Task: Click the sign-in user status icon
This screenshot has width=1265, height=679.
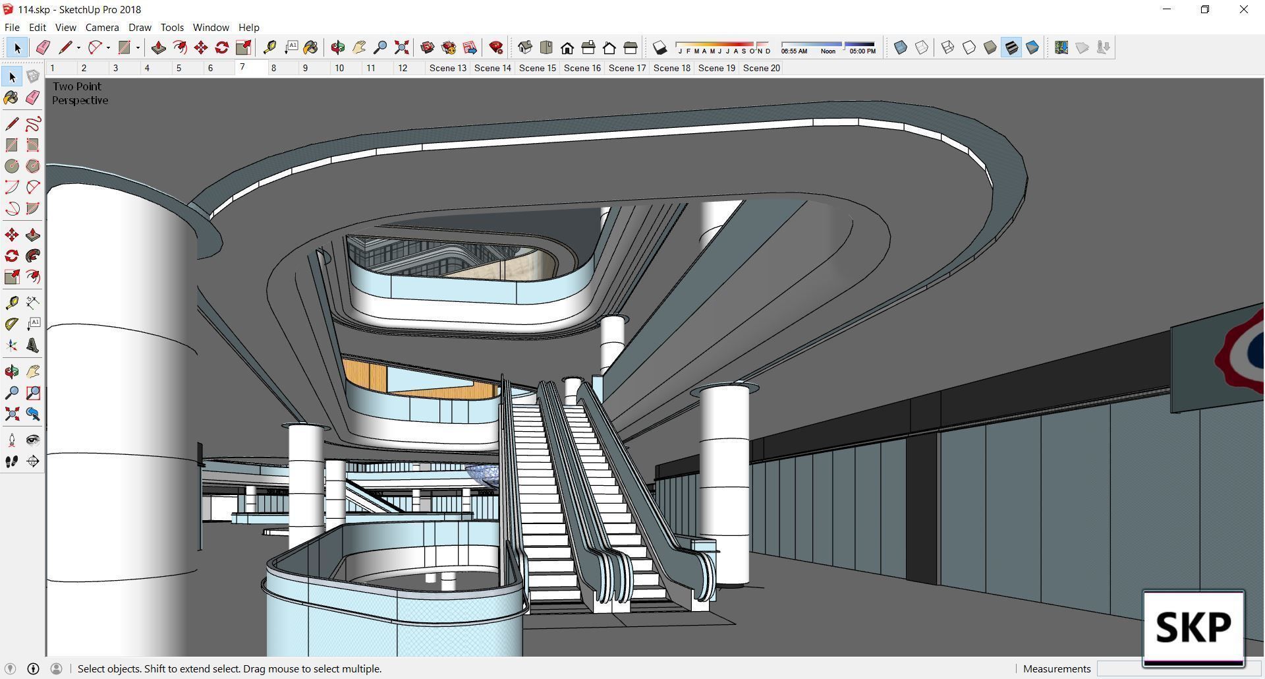Action: pos(57,668)
